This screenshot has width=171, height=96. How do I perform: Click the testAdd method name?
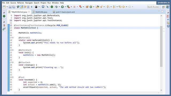28,80
